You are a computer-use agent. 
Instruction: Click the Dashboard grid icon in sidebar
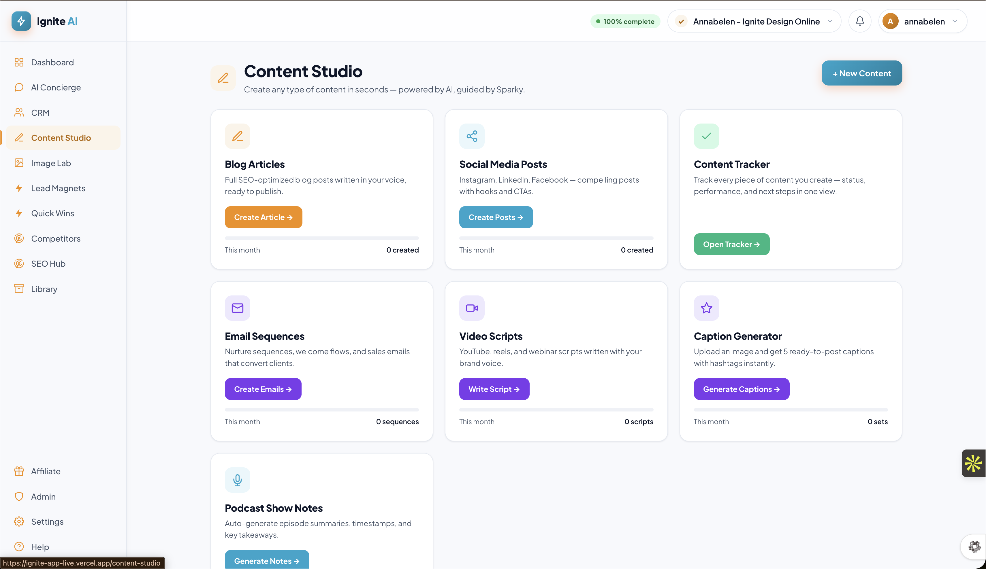[19, 62]
